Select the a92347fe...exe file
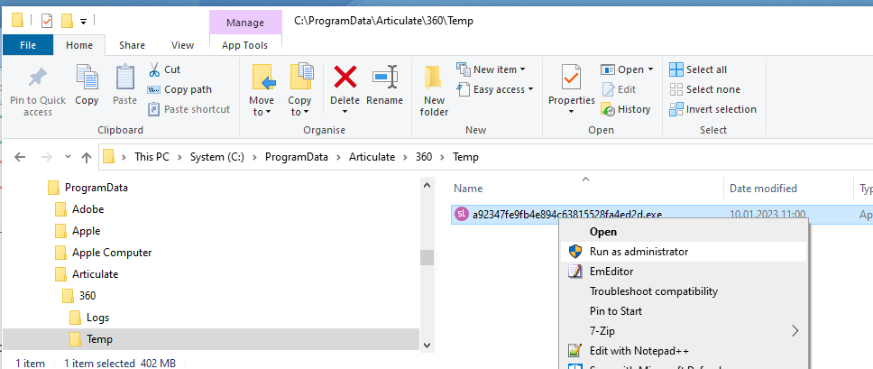 click(566, 215)
